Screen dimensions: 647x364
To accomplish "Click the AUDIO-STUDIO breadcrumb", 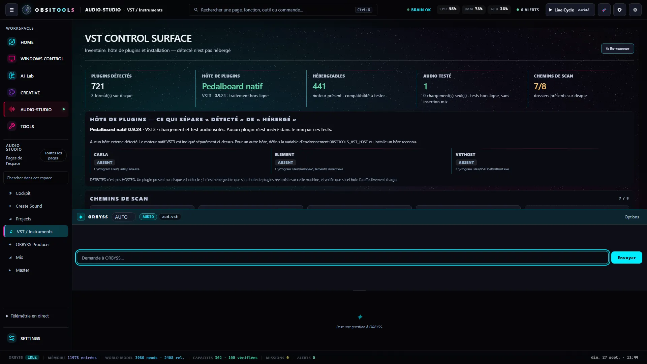I will [103, 10].
